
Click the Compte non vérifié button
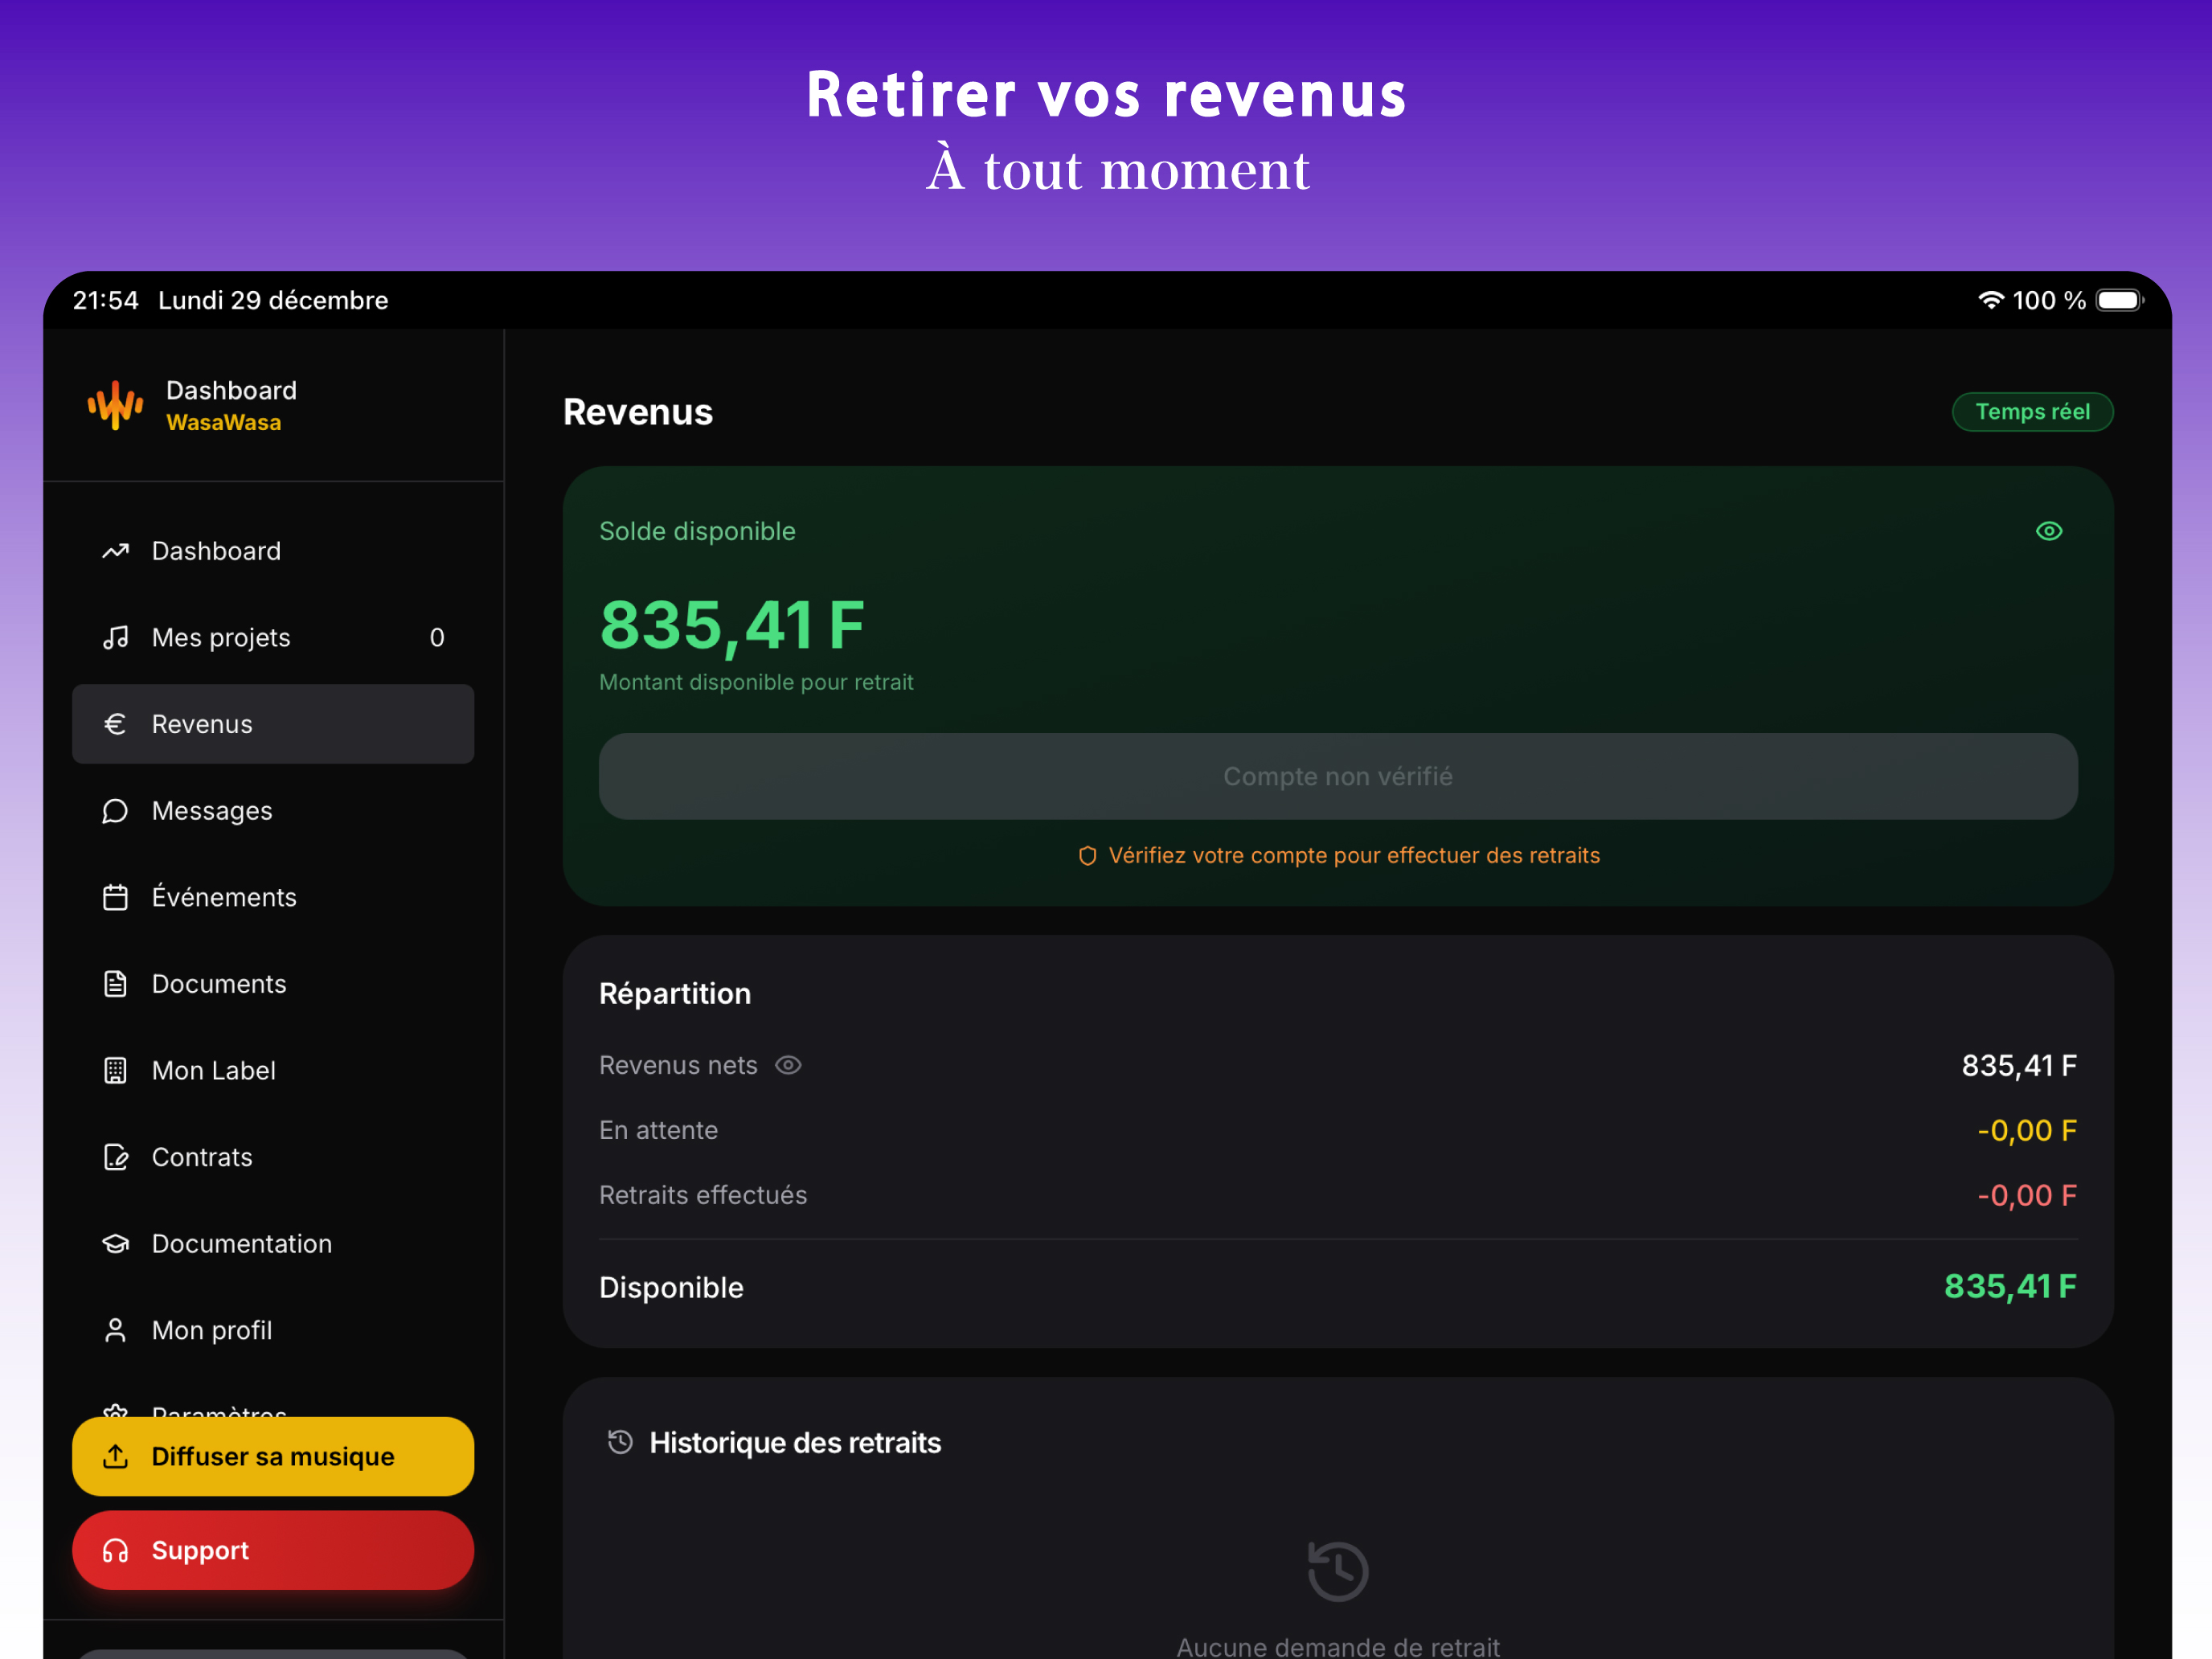(x=1338, y=777)
